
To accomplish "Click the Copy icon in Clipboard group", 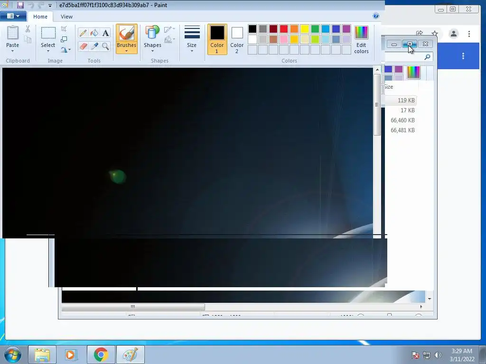I will tap(28, 40).
